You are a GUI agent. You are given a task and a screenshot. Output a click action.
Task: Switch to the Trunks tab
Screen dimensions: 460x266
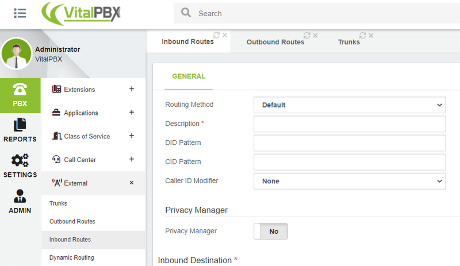(x=349, y=42)
